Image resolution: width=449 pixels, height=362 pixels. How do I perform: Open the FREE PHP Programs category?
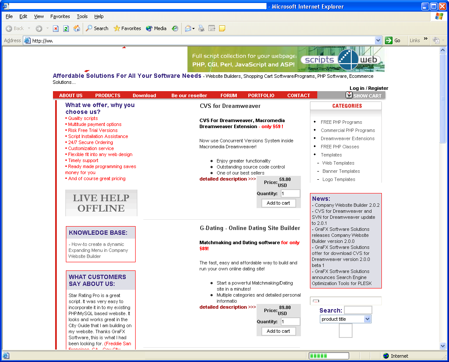click(341, 122)
